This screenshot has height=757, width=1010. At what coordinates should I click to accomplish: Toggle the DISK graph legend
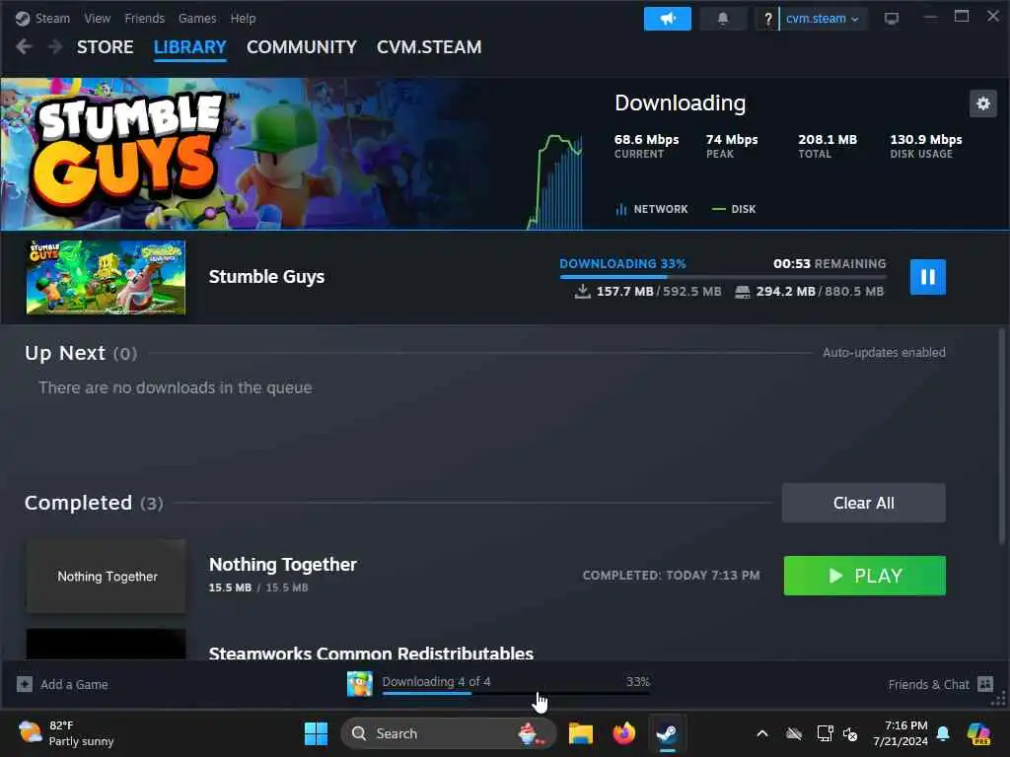(x=734, y=209)
